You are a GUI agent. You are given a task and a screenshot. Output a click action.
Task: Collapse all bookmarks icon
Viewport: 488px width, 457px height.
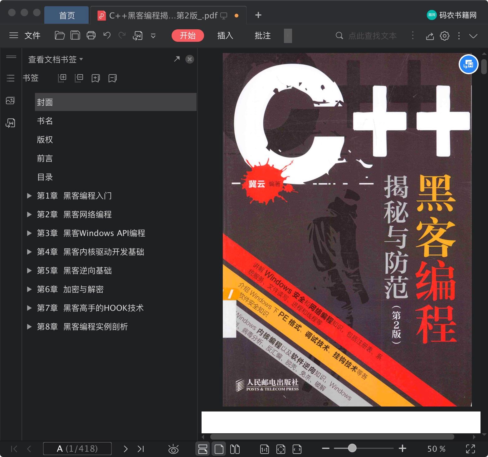click(79, 78)
